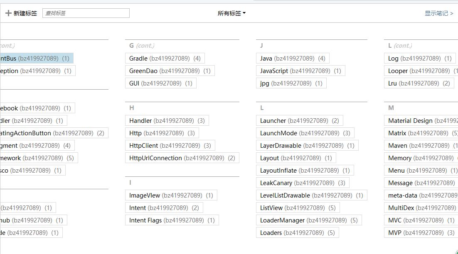This screenshot has height=254, width=458.
Task: Click the 显示笔记 link
Action: [x=439, y=13]
